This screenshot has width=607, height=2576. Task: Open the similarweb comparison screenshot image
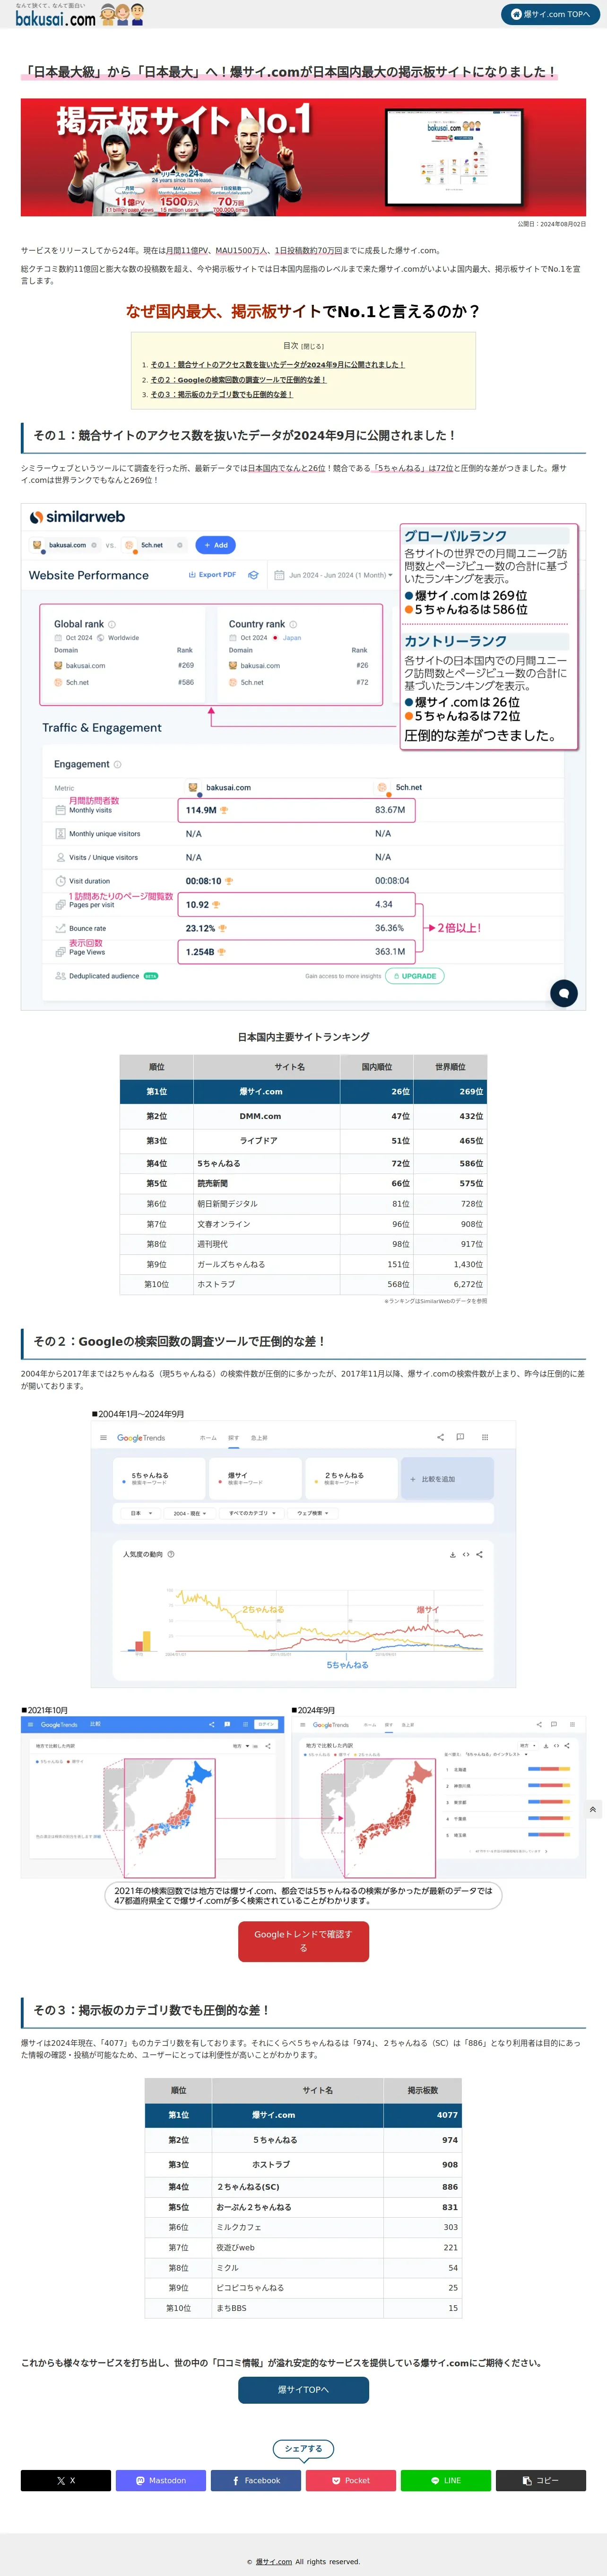(303, 756)
